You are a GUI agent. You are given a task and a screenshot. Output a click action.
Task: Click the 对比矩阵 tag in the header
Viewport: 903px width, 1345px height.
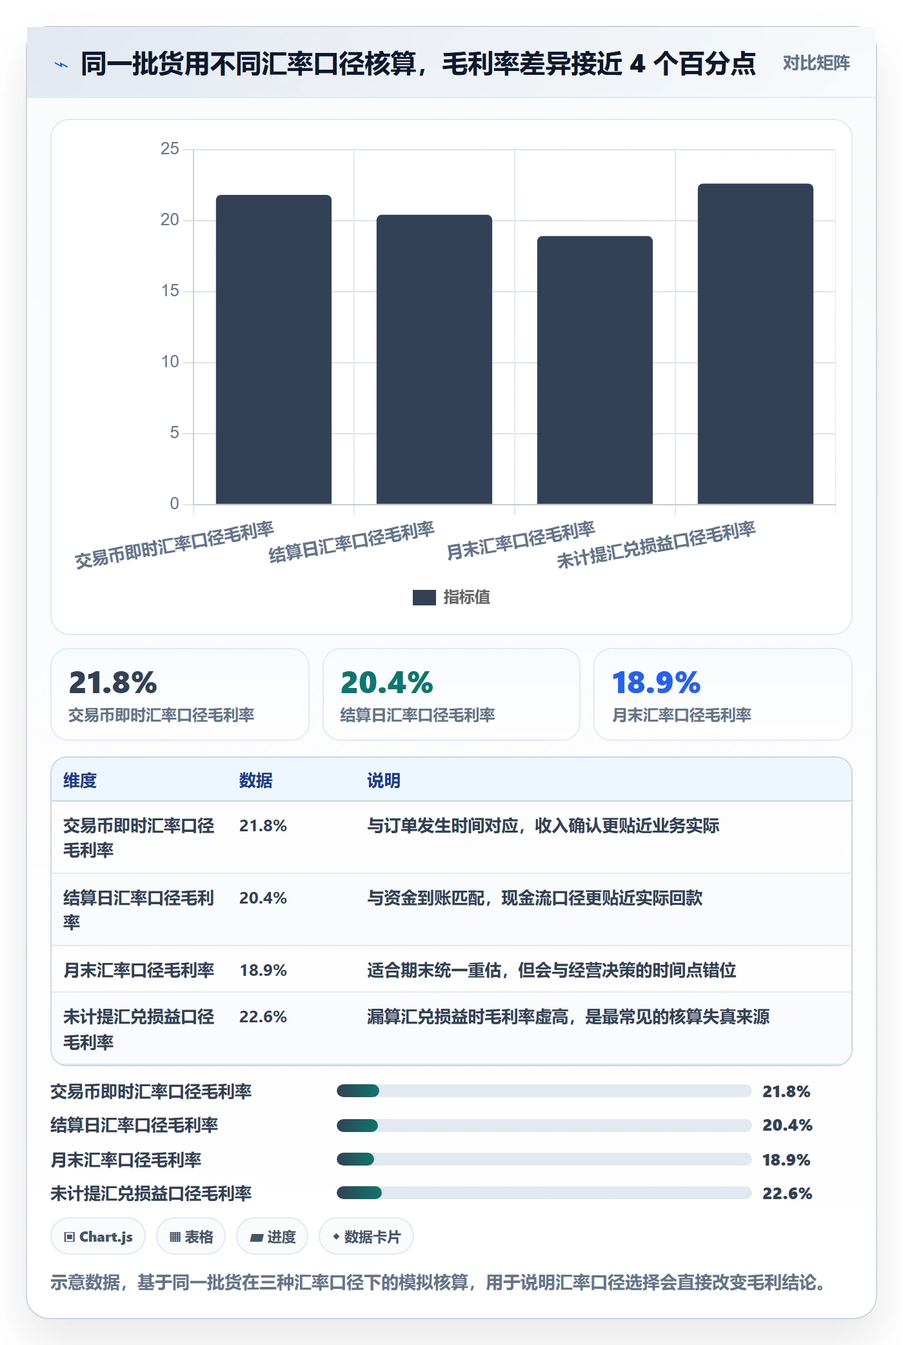(816, 63)
